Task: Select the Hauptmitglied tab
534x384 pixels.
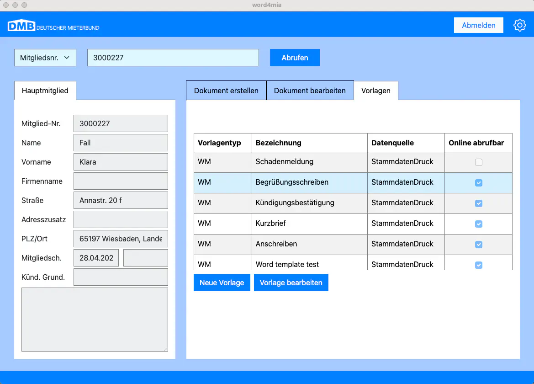Action: click(45, 91)
